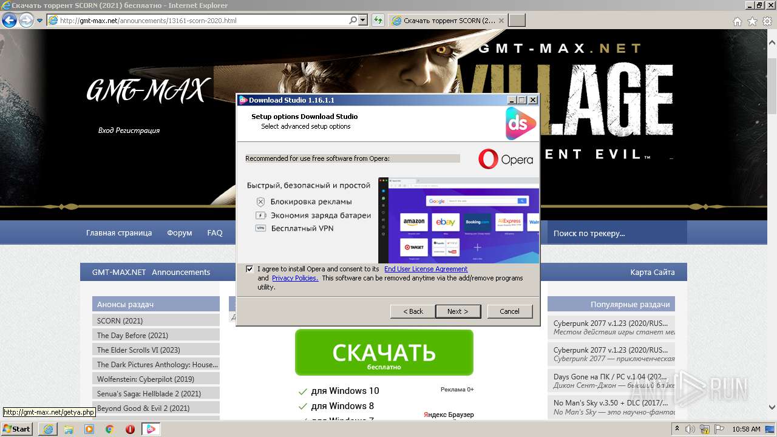Screen dimensions: 777x437
Task: Open the recent pages dropdown arrow
Action: [39, 21]
